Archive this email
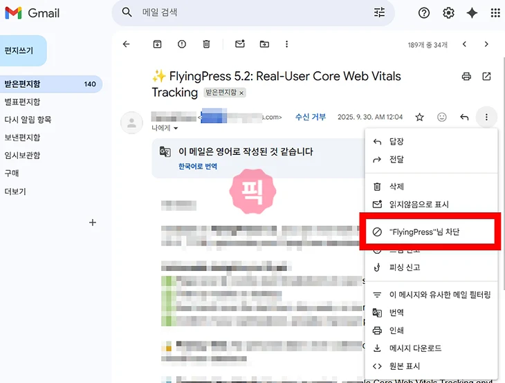This screenshot has height=383, width=505. point(157,44)
